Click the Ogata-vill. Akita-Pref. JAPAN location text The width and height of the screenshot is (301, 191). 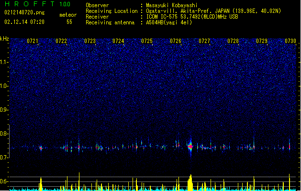click(x=213, y=11)
